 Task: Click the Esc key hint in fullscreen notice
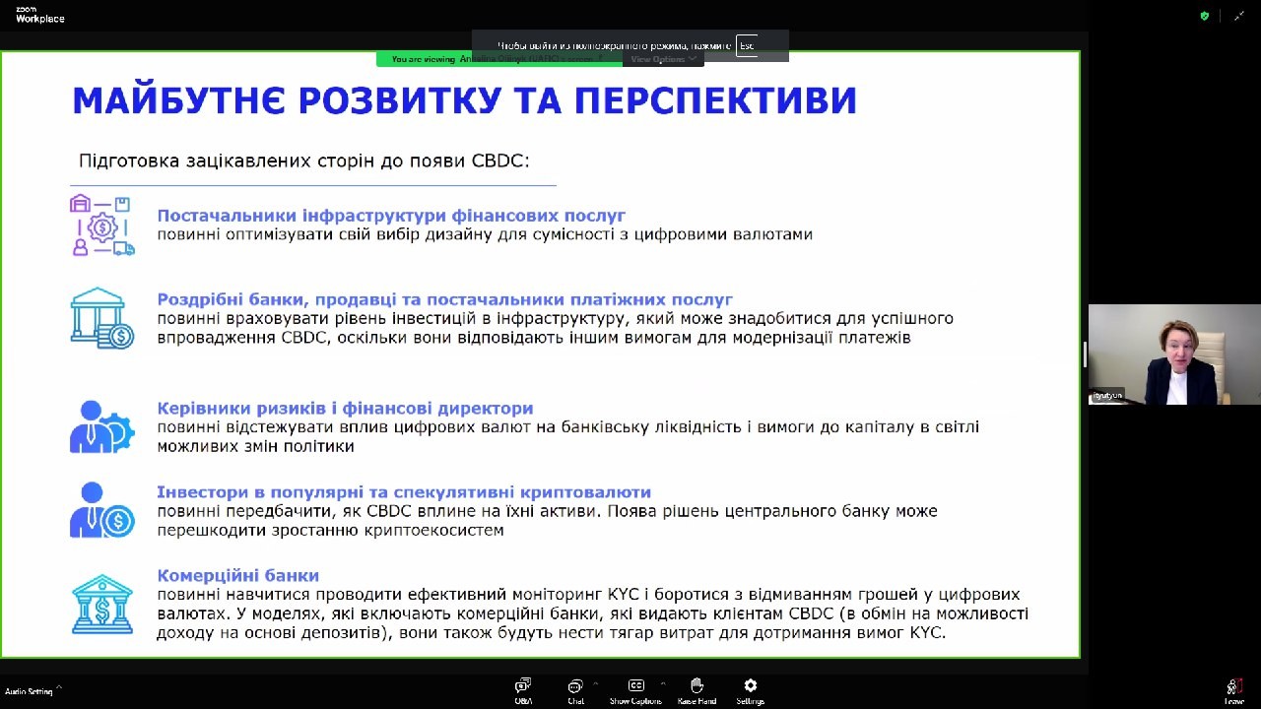point(747,45)
